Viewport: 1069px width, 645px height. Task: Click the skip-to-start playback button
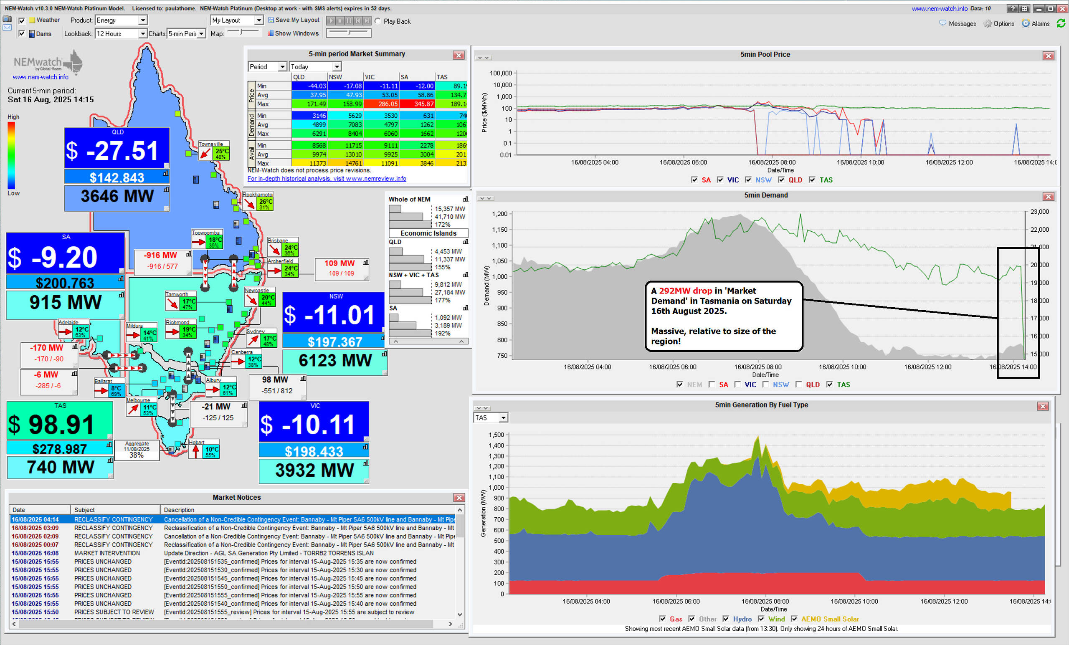(358, 20)
